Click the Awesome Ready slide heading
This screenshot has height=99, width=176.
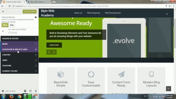[x=71, y=23]
